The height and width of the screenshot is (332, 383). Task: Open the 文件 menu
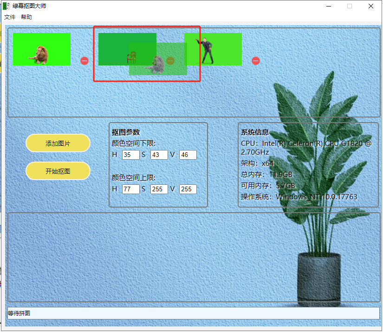(10, 17)
